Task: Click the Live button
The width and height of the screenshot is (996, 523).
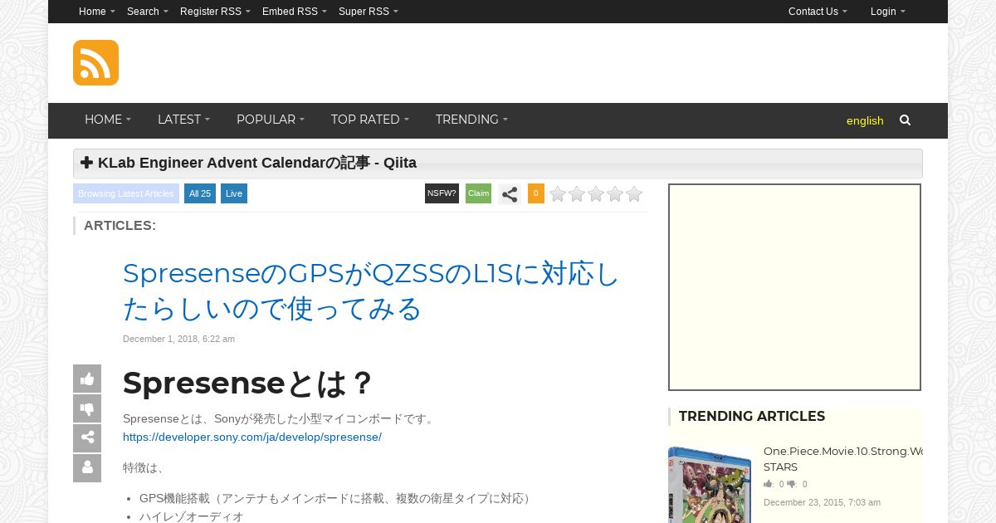Action: (x=234, y=193)
